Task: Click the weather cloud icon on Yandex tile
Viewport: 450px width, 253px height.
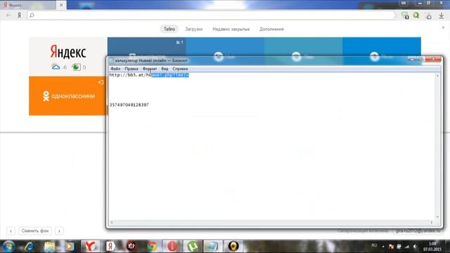Action: coord(56,67)
